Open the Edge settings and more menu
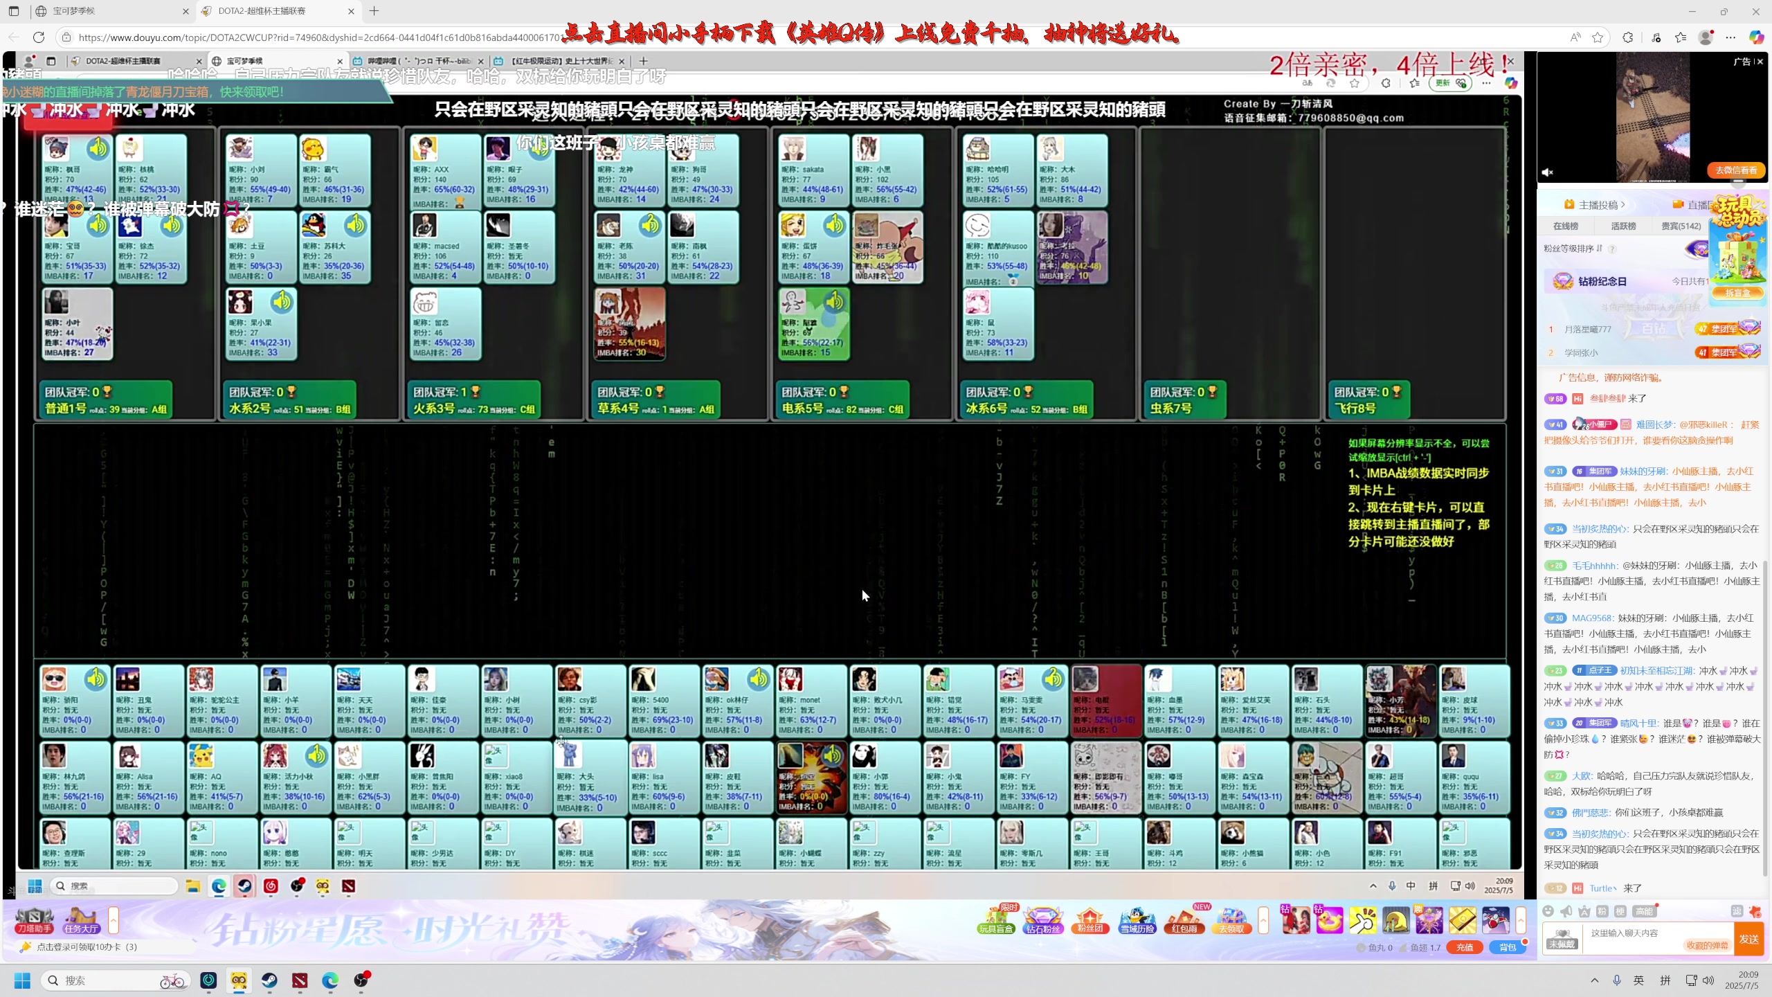 [1731, 37]
